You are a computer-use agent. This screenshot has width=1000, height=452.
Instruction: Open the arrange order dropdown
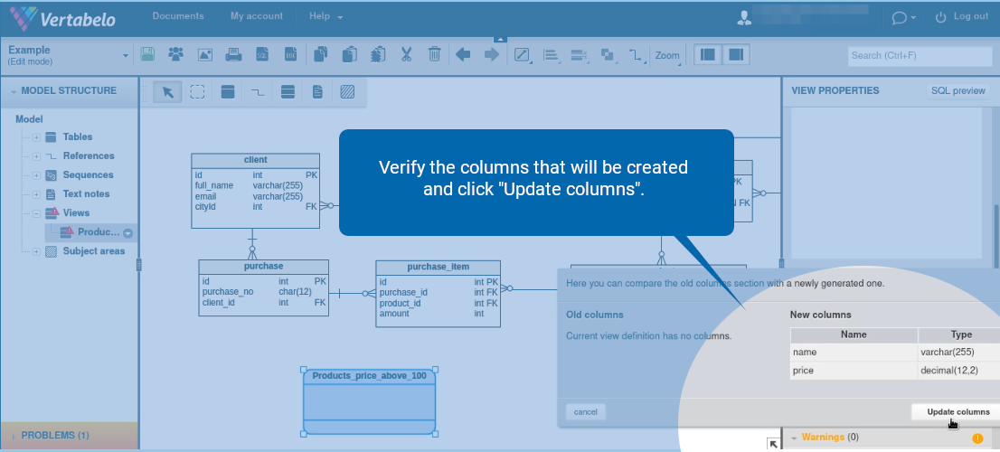click(x=608, y=55)
